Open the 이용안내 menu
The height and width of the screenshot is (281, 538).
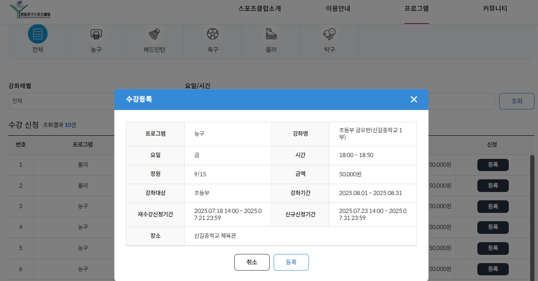pyautogui.click(x=338, y=9)
